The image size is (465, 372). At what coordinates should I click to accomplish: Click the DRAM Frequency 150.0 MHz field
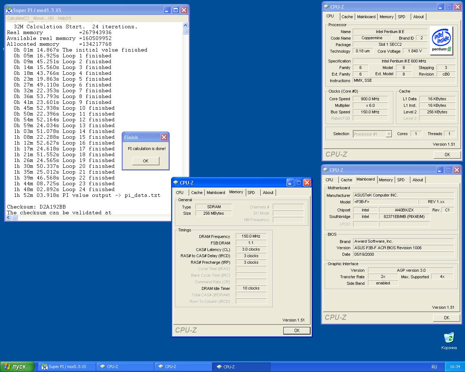point(251,236)
